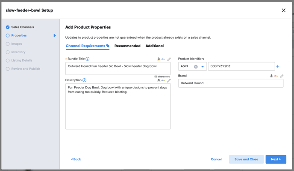Viewport: 294px width, 171px height.
Task: Click pencil edit icon for Description
Action: 169,80
